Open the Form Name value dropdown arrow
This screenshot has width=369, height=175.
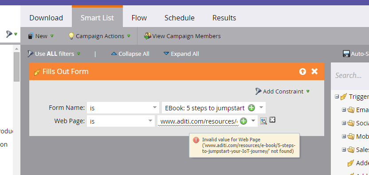261,108
